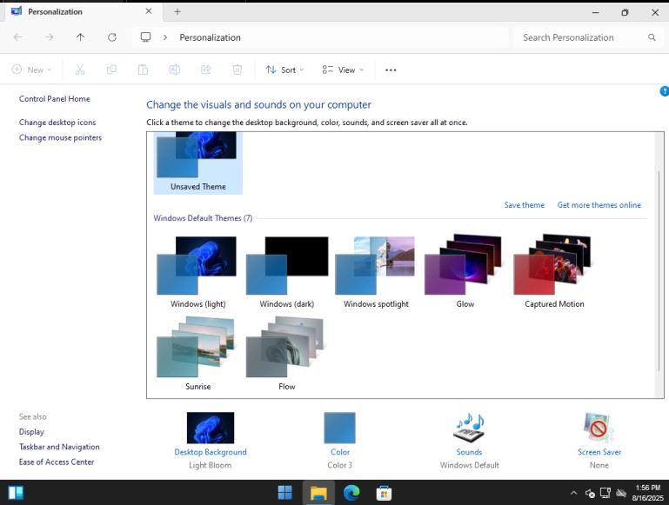Launch Microsoft Edge from taskbar
669x505 pixels.
pyautogui.click(x=351, y=493)
